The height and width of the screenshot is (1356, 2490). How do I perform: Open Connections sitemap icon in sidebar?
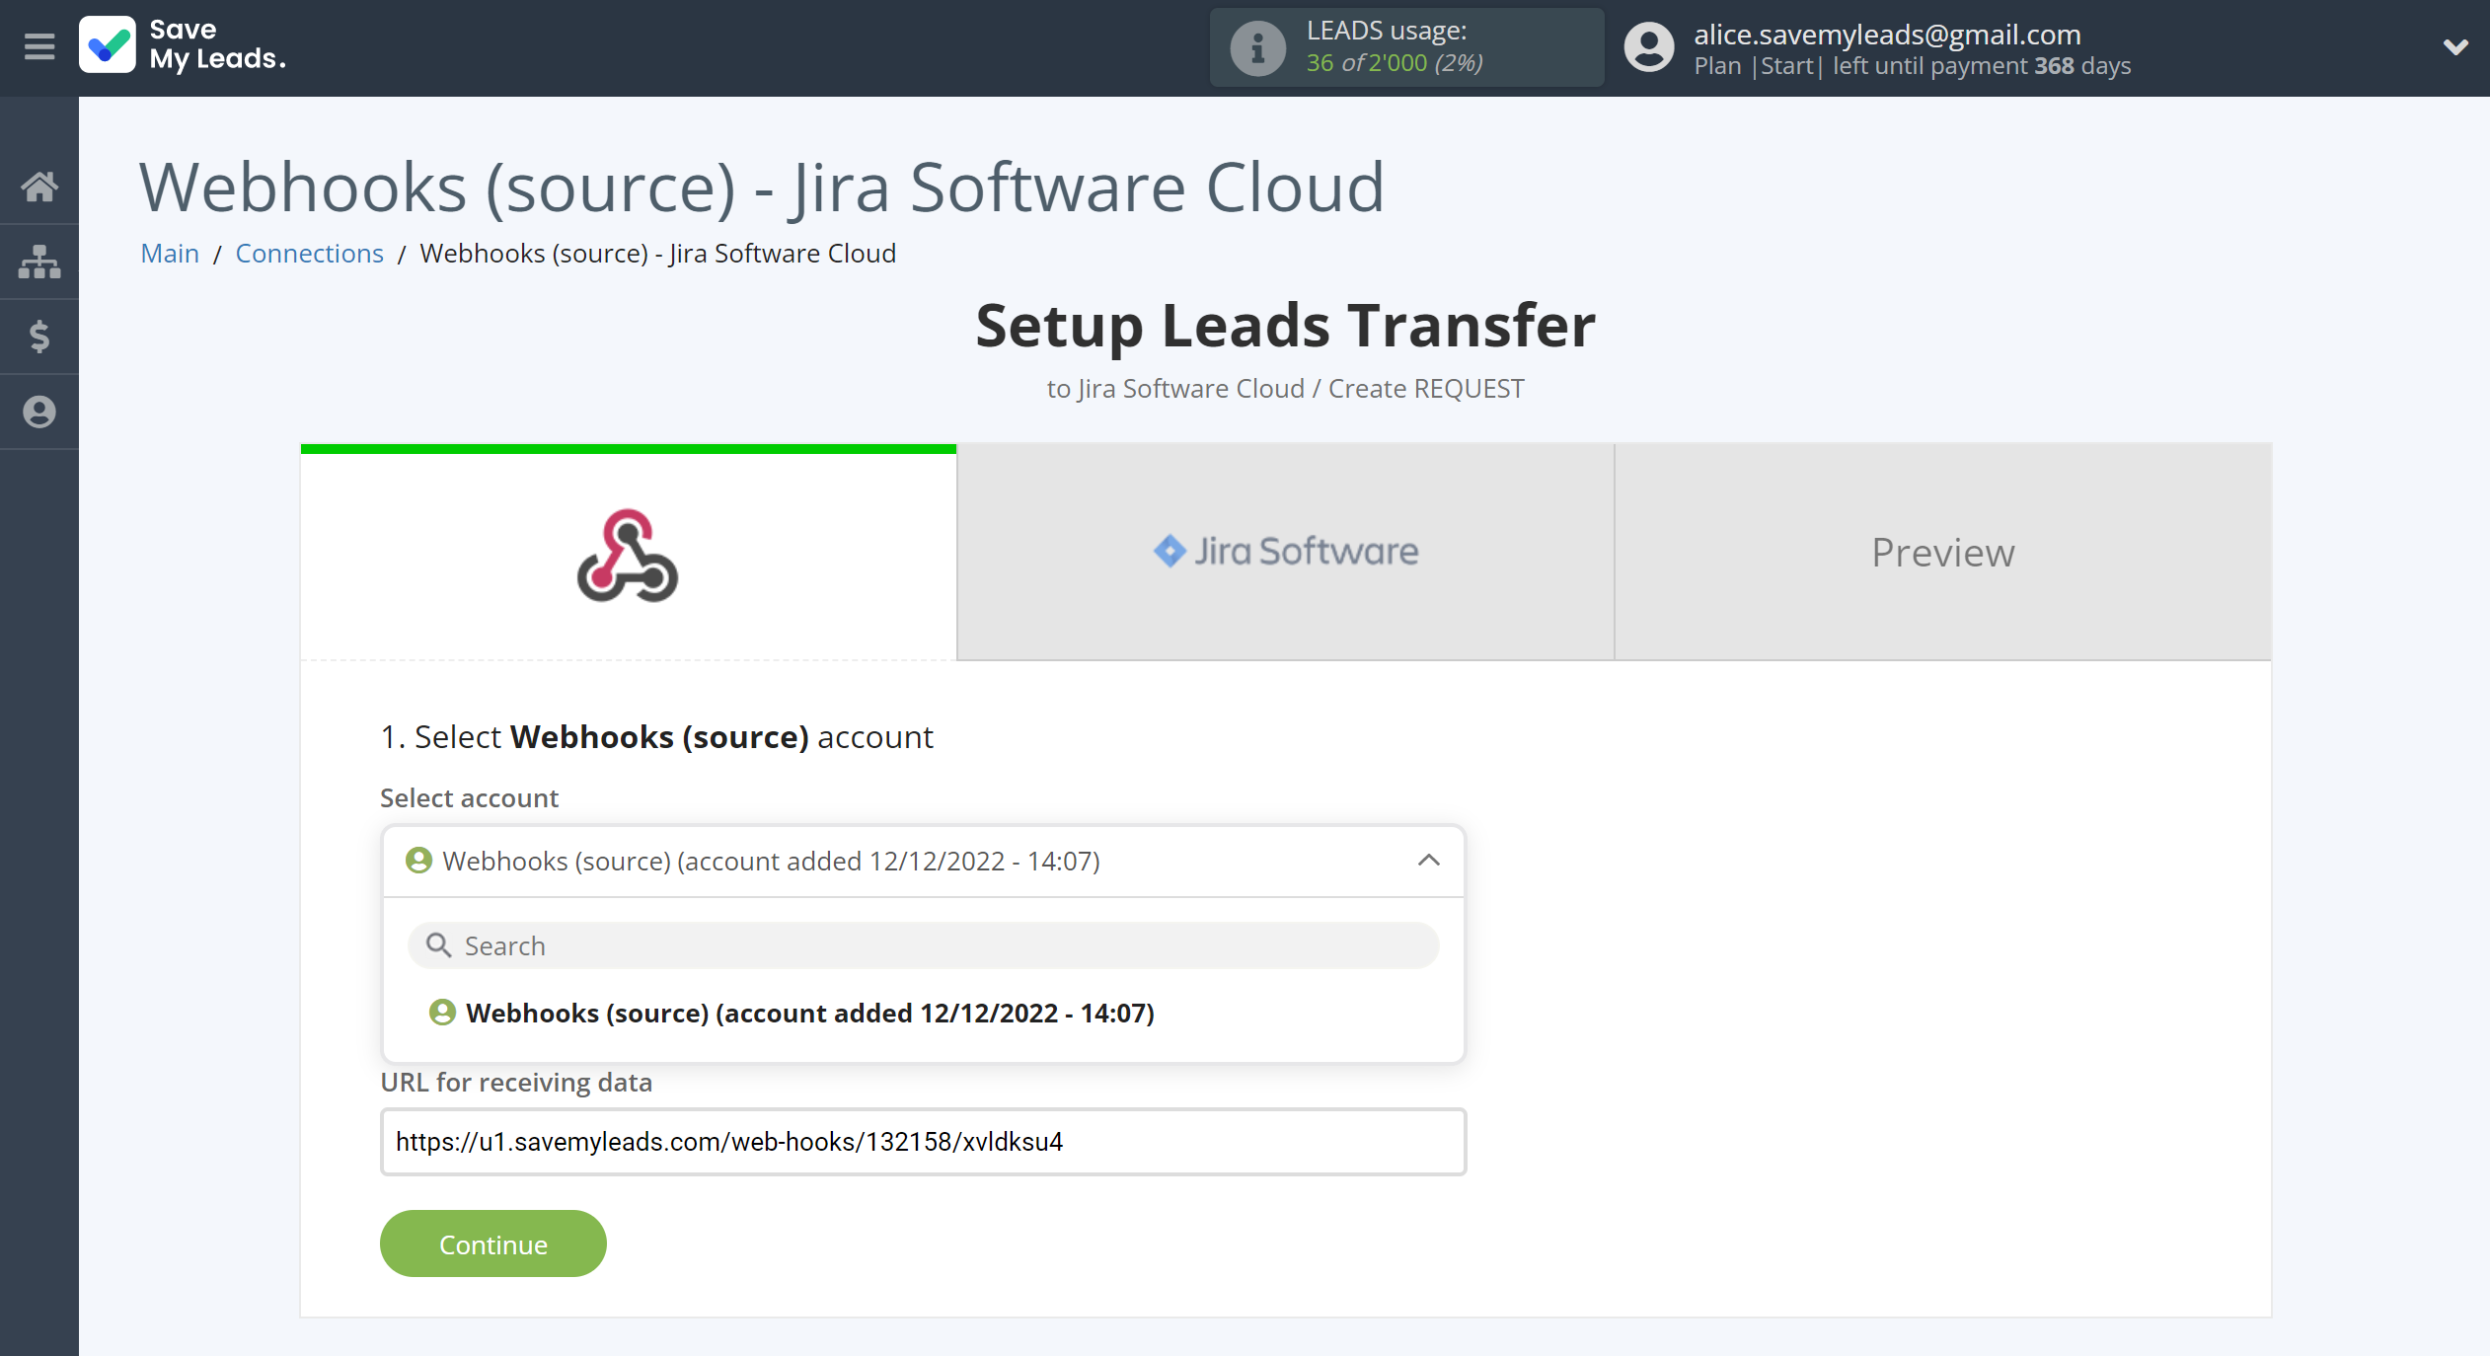pos(39,262)
